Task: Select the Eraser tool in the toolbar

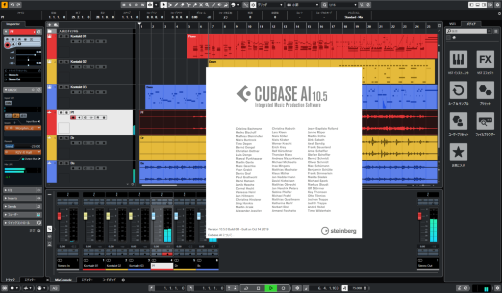Action: tap(182, 4)
